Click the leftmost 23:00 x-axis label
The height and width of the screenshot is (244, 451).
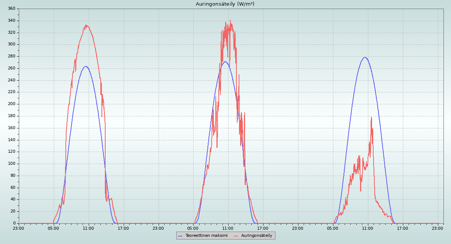(x=18, y=228)
